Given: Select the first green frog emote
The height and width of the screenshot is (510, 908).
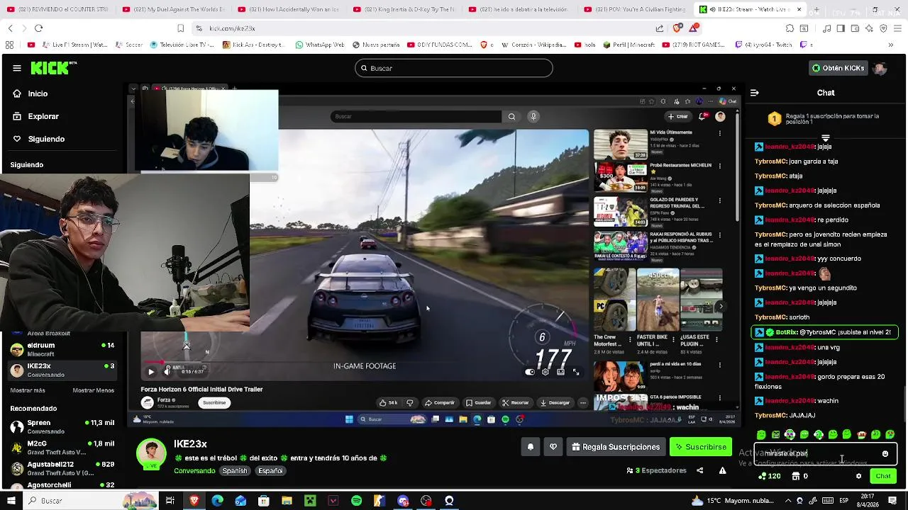Looking at the screenshot, I should [x=761, y=434].
